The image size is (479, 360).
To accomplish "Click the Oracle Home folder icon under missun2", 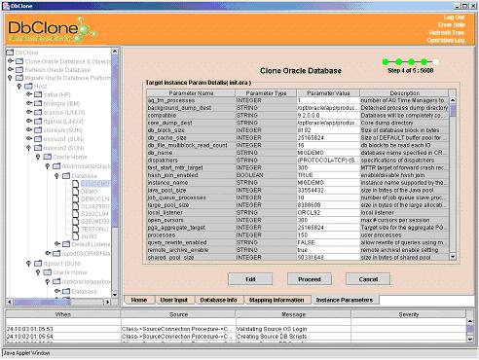I will click(x=48, y=157).
